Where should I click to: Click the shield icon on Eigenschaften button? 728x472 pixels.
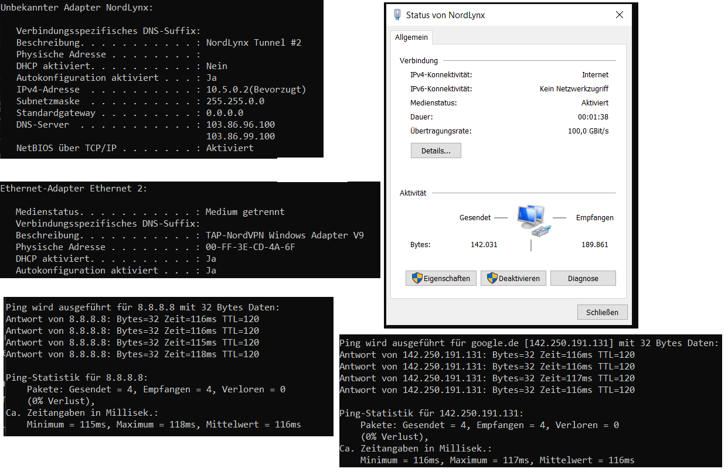point(417,278)
